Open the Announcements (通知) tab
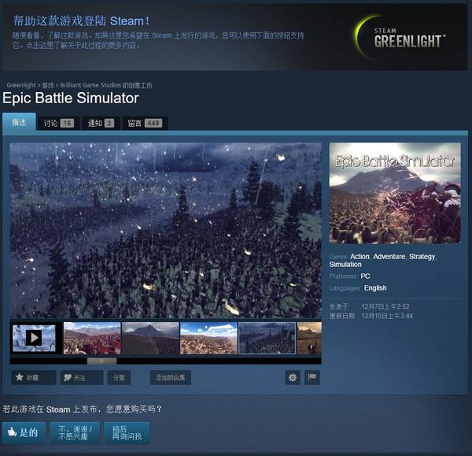This screenshot has width=472, height=456. (101, 123)
